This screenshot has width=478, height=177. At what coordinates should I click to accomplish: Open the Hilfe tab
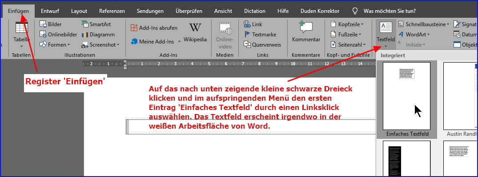283,11
